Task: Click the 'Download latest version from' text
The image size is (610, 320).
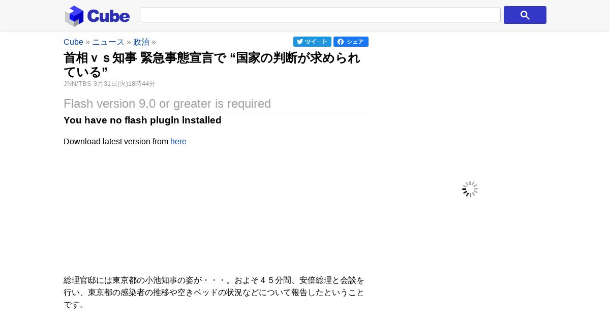Action: pos(116,141)
